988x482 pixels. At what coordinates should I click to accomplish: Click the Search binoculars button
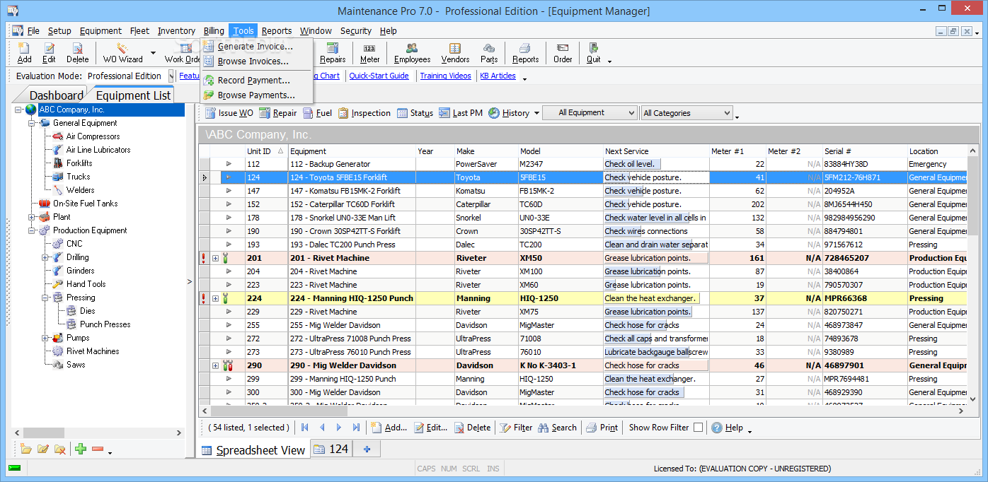[x=558, y=428]
